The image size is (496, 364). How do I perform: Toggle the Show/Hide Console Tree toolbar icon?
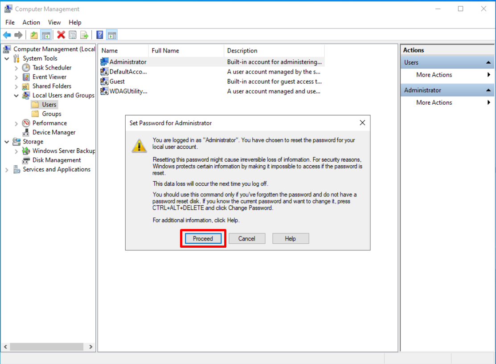tap(46, 35)
